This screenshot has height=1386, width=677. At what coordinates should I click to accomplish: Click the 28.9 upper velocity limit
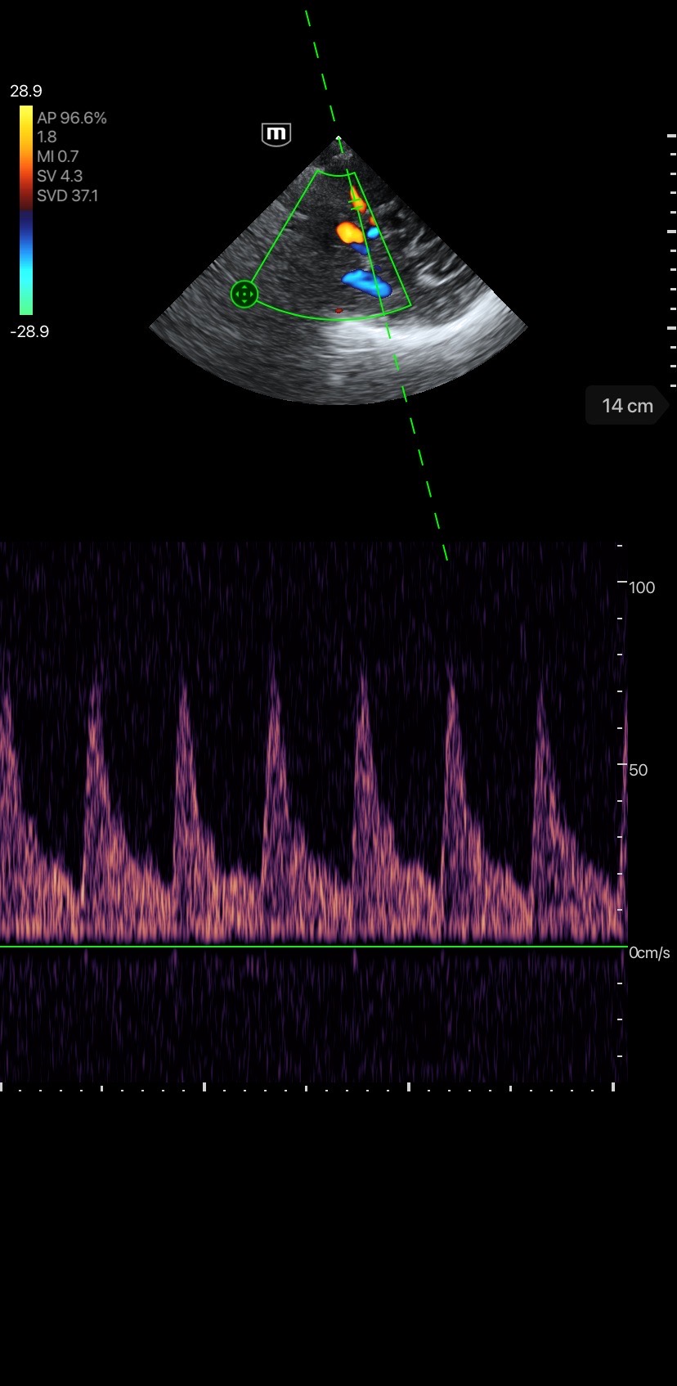pyautogui.click(x=26, y=91)
